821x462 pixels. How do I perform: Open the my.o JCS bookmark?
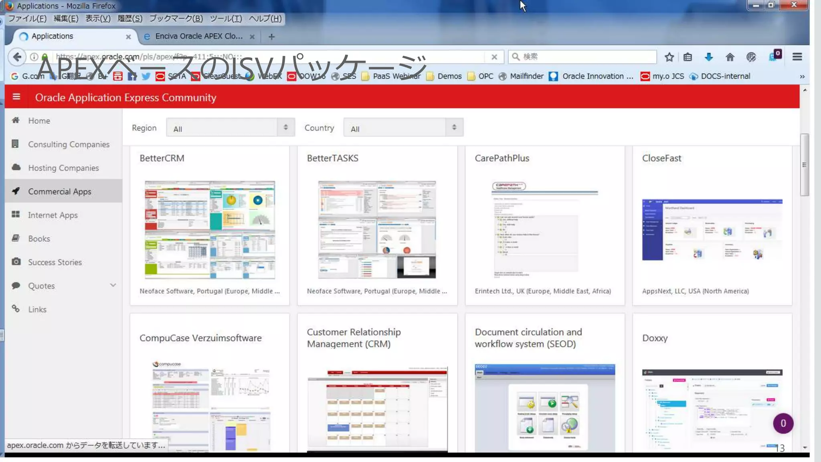point(662,76)
